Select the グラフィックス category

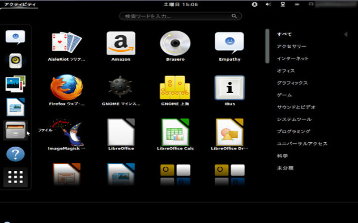(x=292, y=83)
